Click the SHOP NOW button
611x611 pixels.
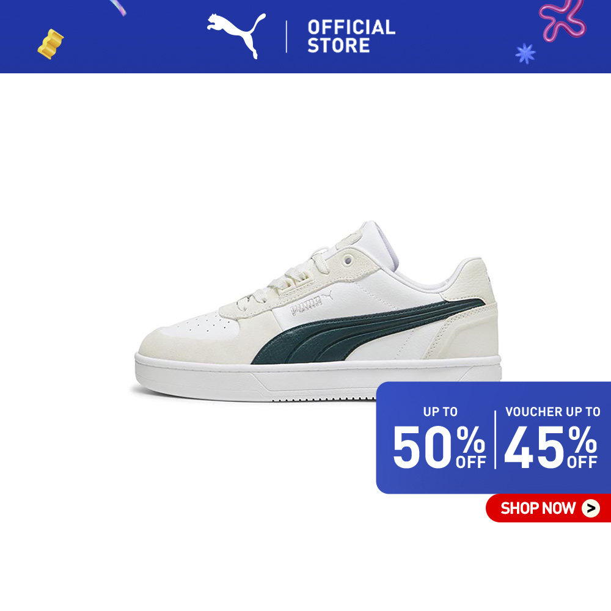point(548,508)
